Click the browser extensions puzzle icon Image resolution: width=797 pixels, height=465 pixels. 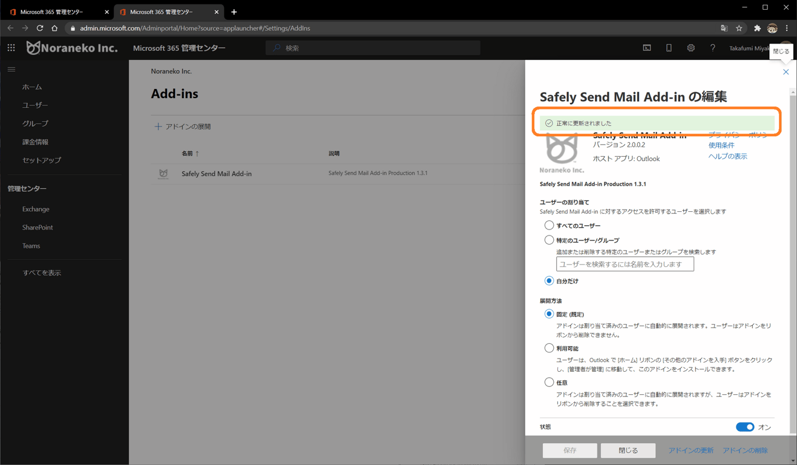[x=757, y=28]
